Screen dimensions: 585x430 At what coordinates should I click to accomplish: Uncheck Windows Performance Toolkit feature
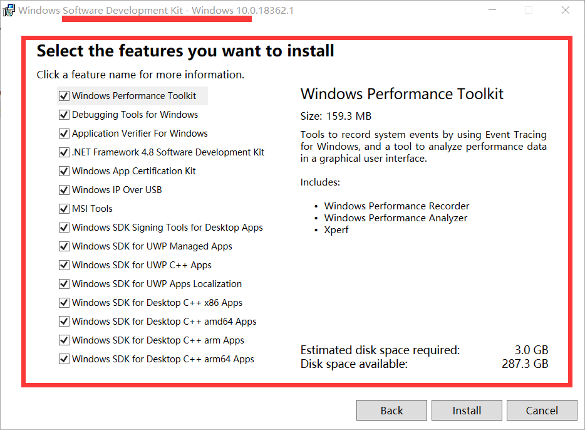click(x=63, y=95)
